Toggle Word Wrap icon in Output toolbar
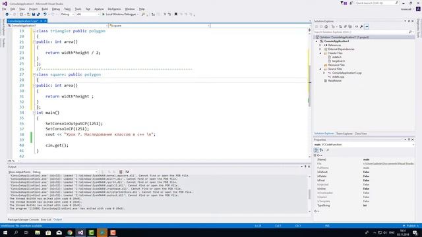This screenshot has height=237, width=422. point(127,172)
